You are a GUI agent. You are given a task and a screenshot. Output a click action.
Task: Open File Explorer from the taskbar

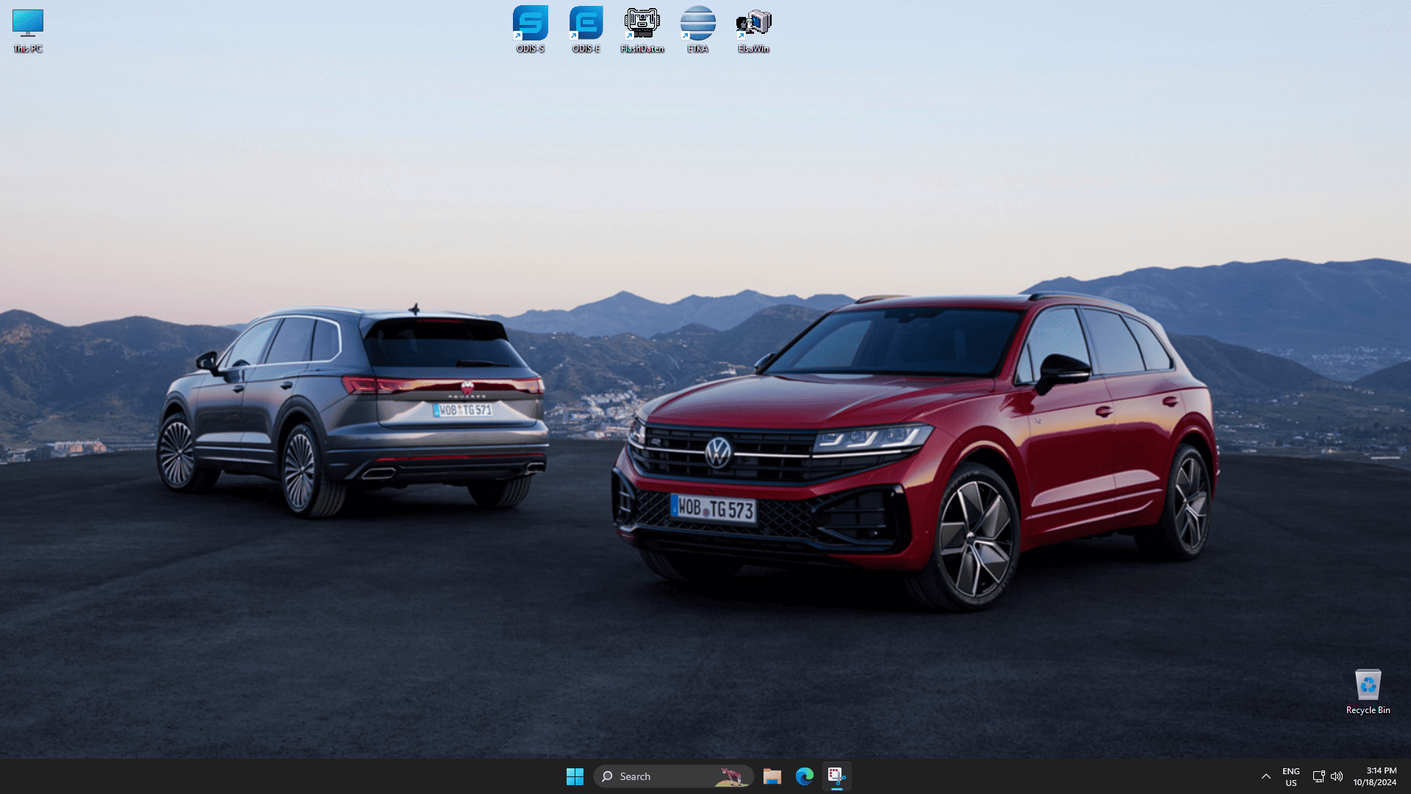pos(772,776)
